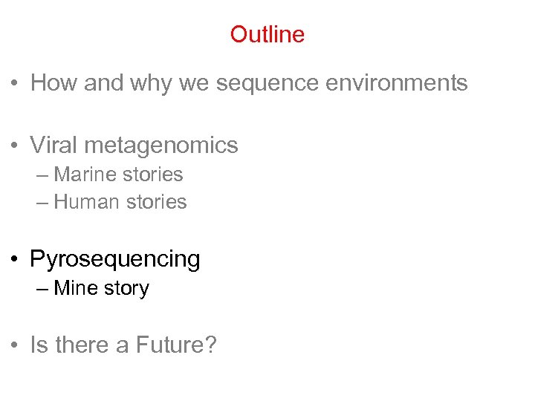Click the Mine story sub-item

click(x=101, y=288)
